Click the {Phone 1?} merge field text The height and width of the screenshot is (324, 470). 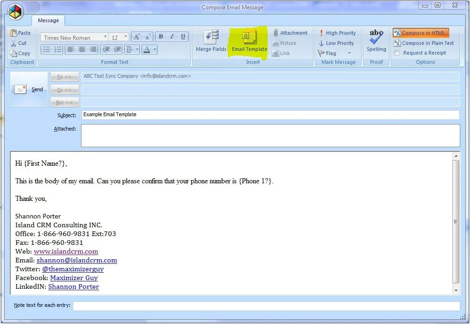point(255,181)
